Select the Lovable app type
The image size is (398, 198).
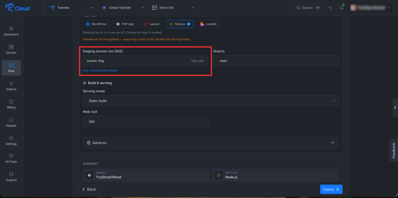[x=208, y=24]
